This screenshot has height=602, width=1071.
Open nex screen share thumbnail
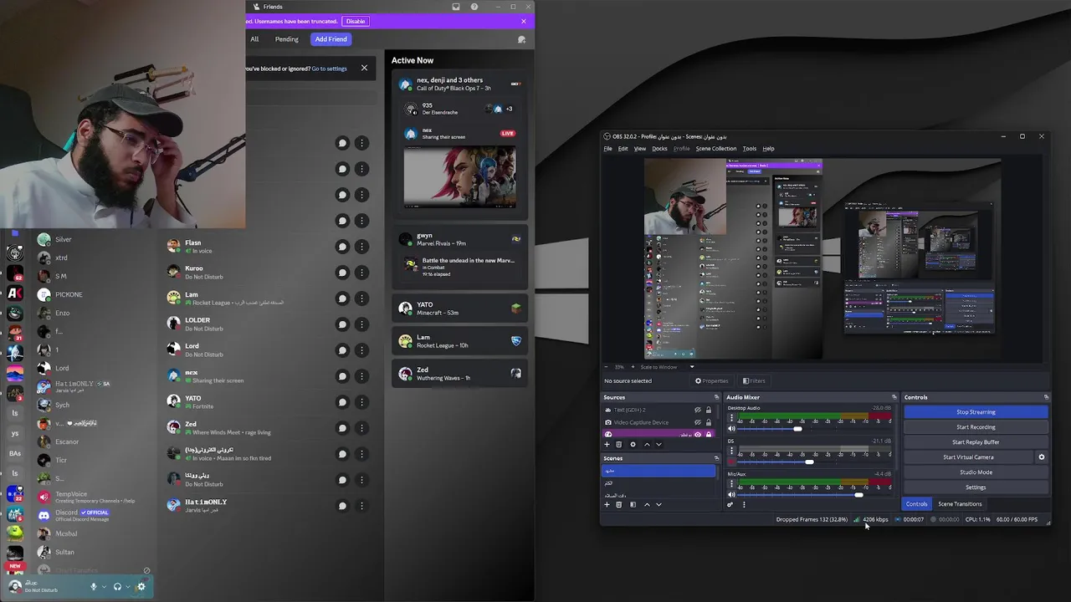(x=459, y=176)
